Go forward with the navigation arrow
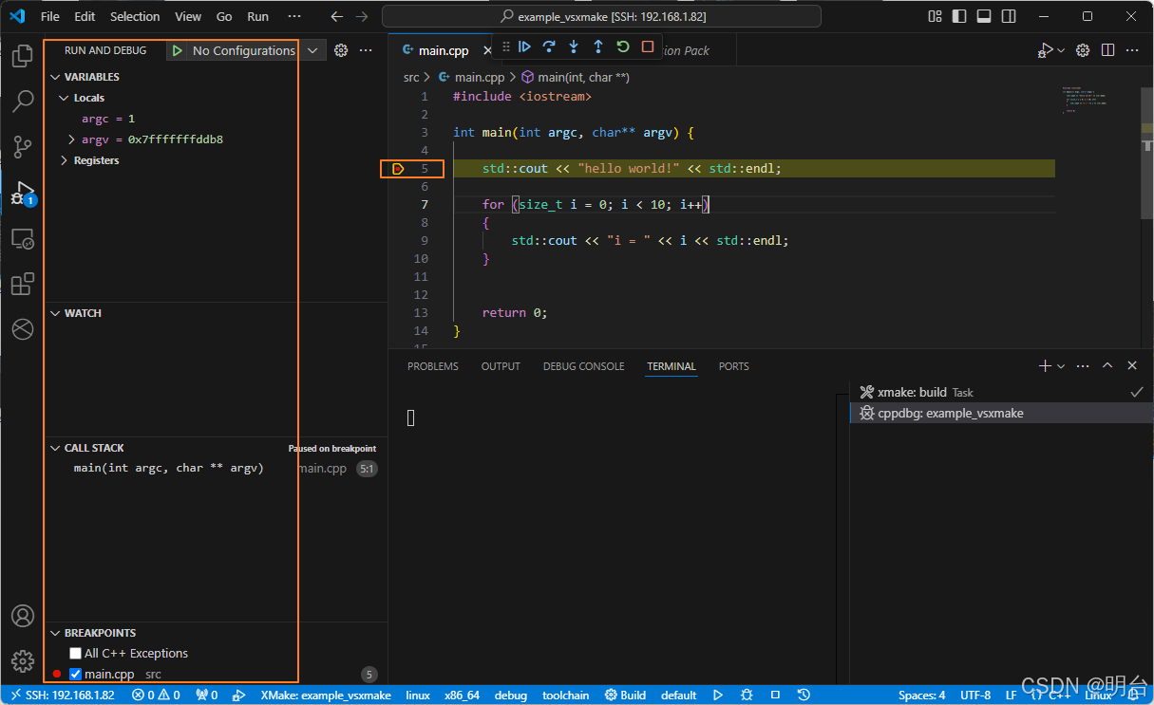The image size is (1154, 705). [361, 16]
